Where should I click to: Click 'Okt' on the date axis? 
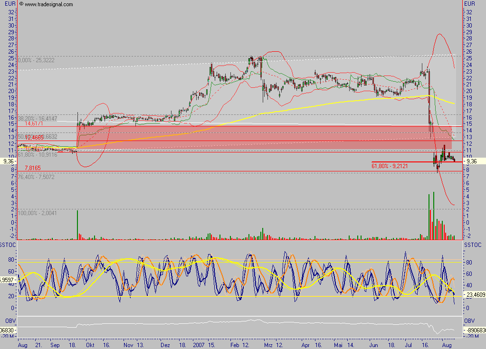coord(91,345)
